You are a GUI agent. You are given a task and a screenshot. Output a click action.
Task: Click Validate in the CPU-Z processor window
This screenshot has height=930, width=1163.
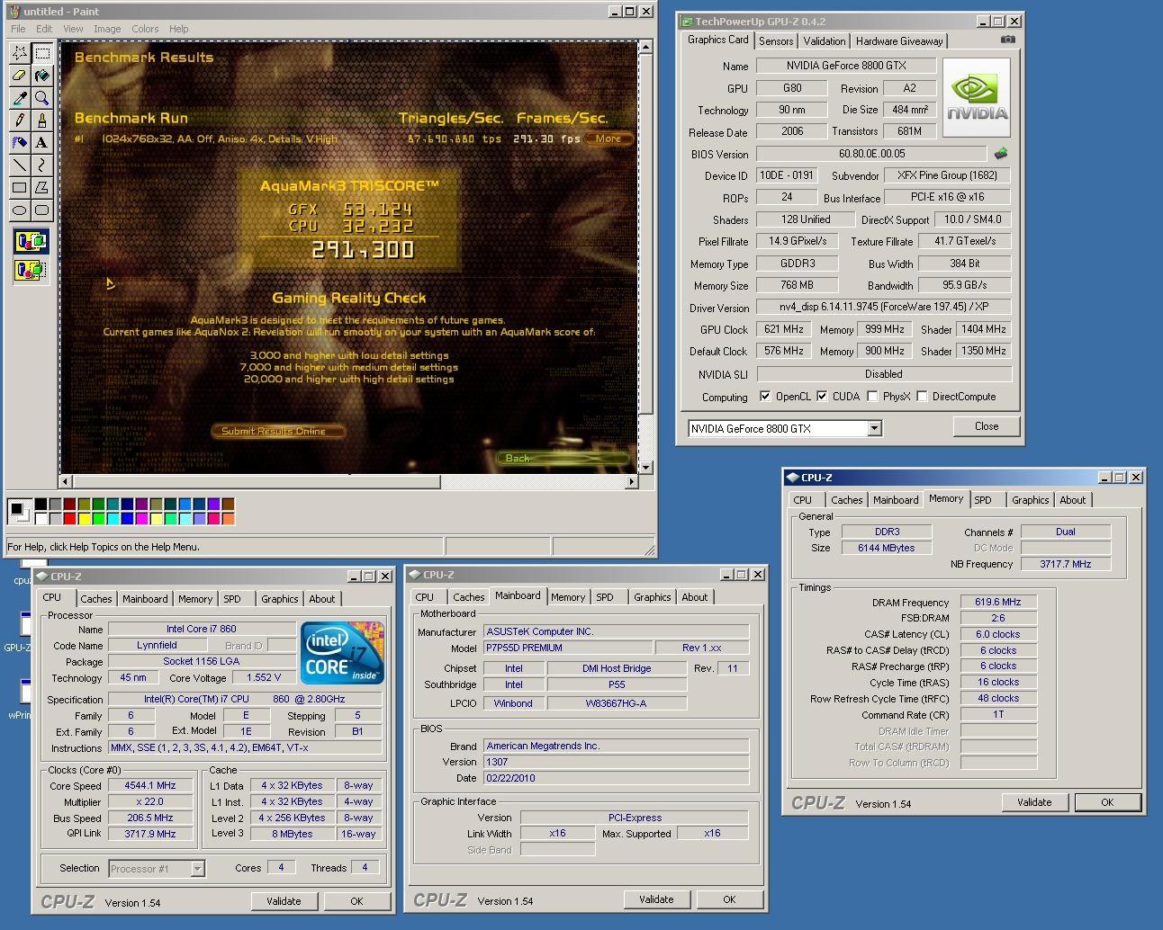click(x=284, y=900)
